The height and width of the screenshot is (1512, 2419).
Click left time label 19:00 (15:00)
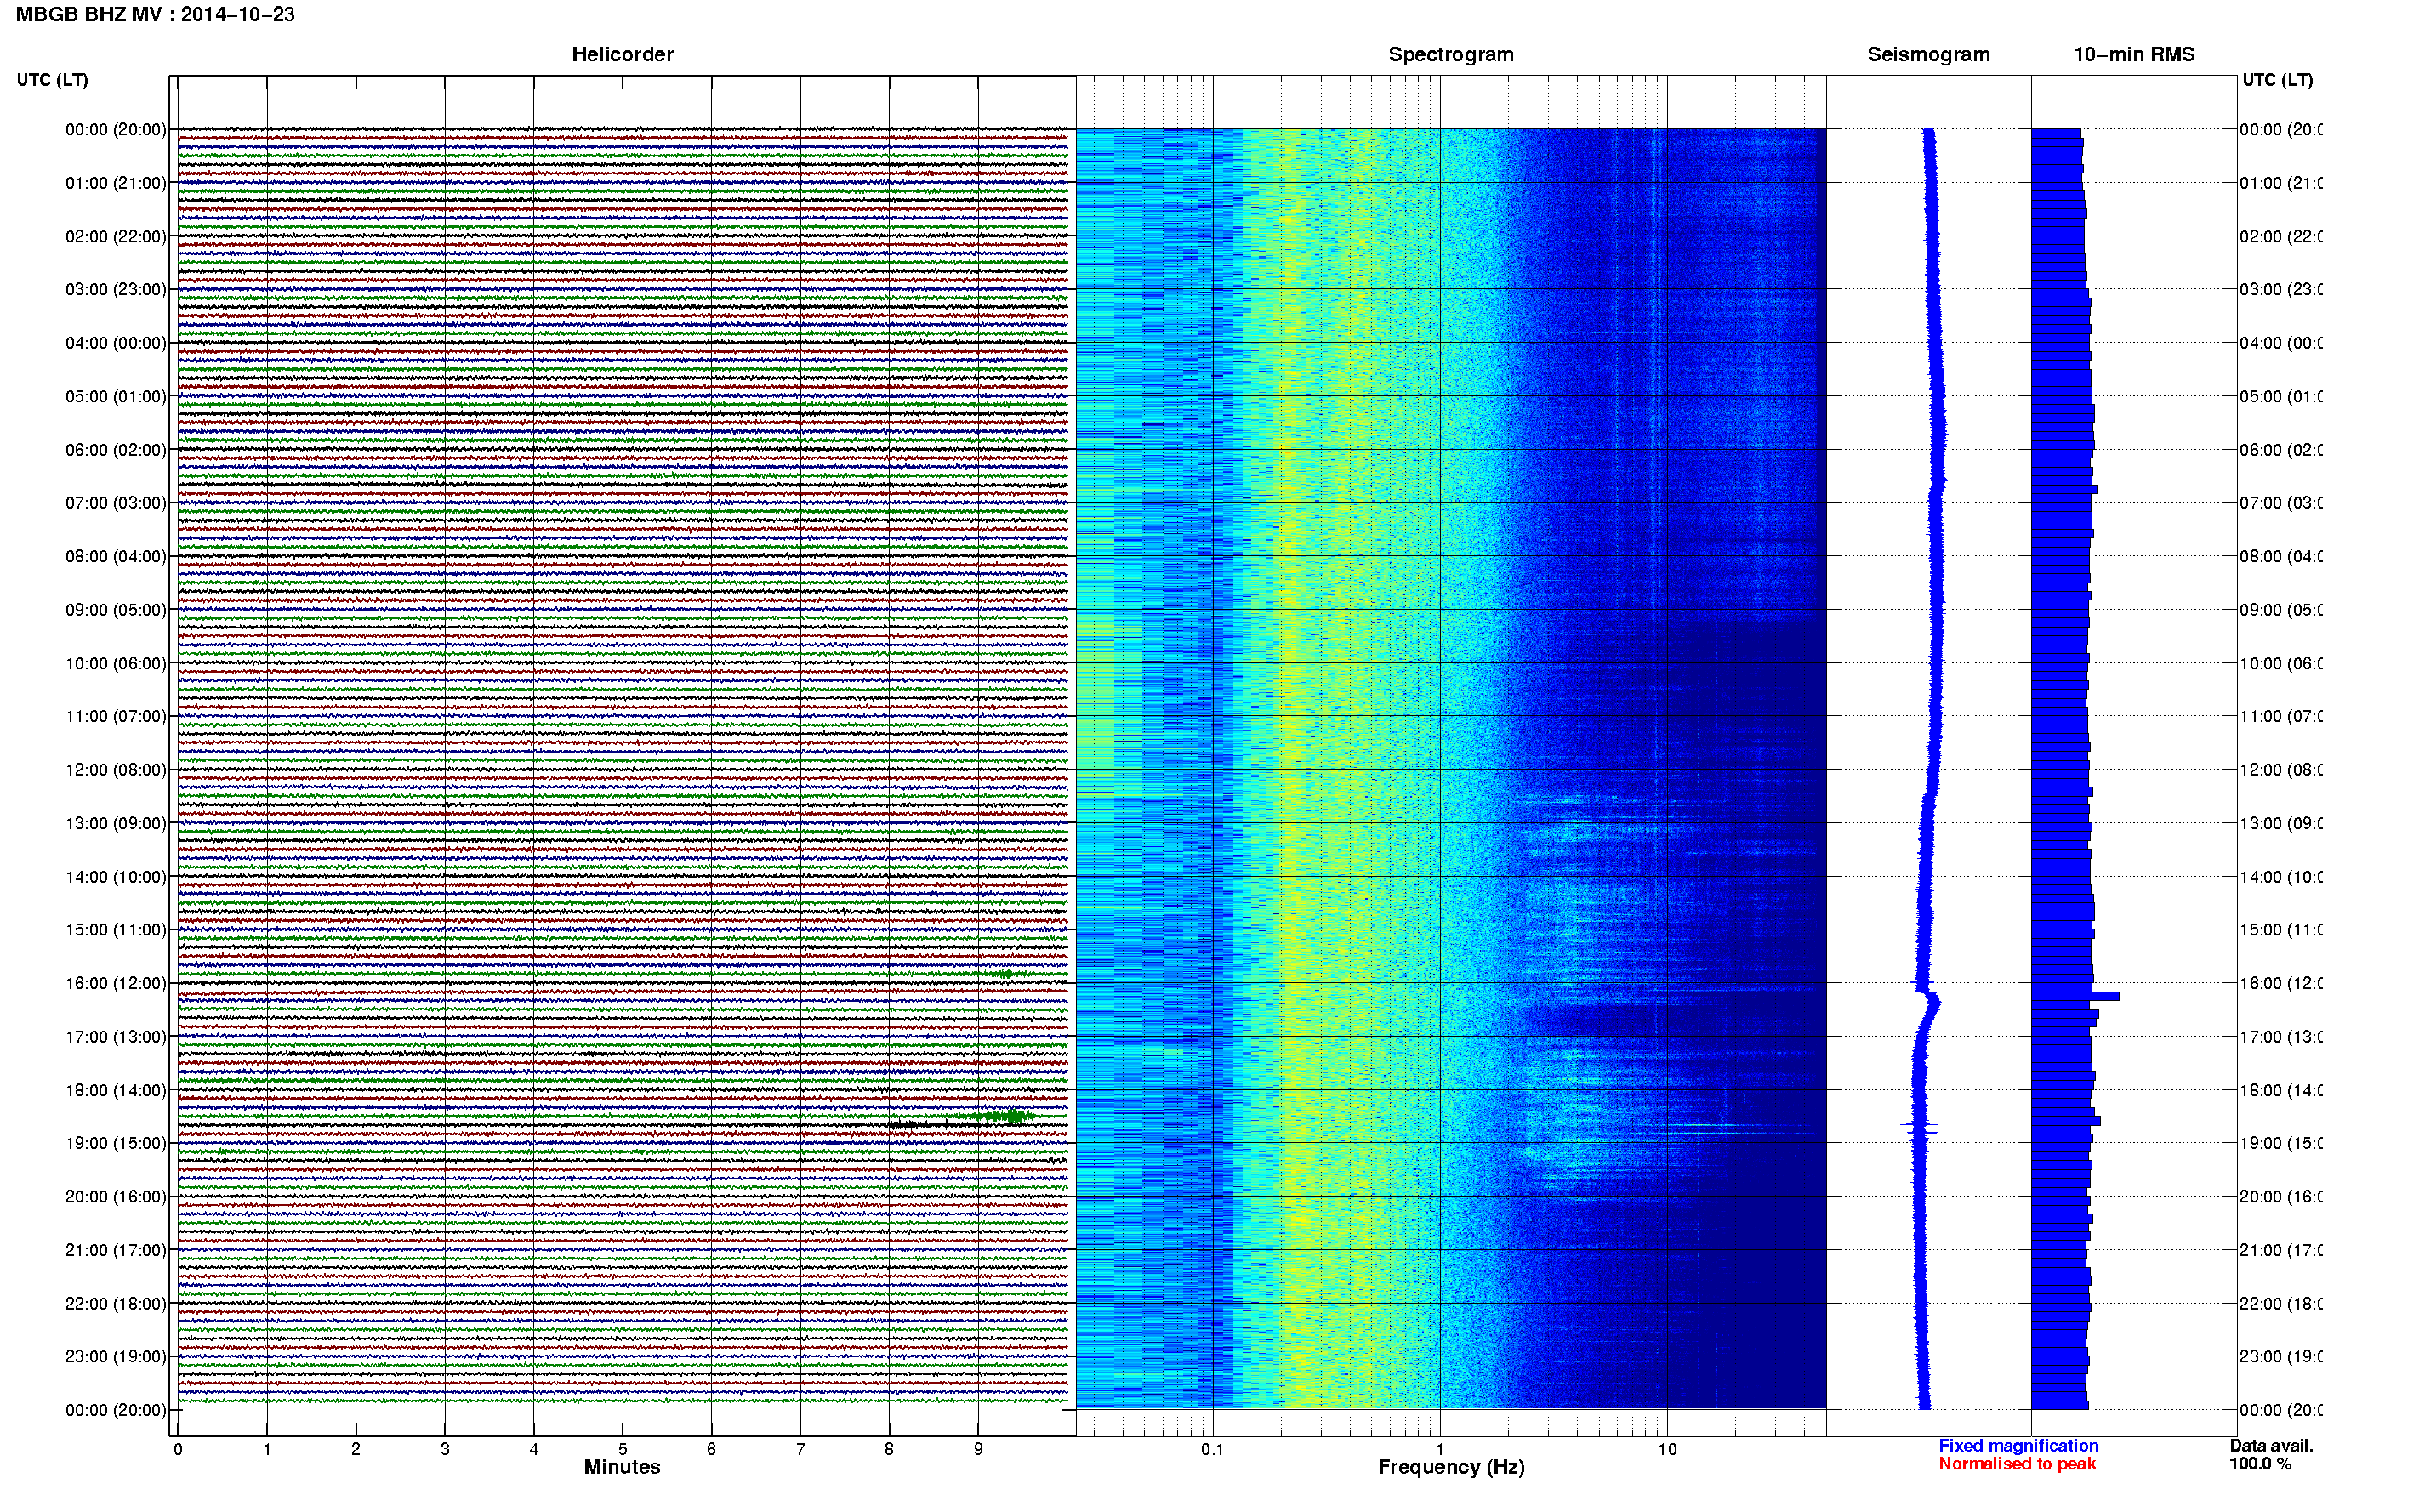(115, 1143)
